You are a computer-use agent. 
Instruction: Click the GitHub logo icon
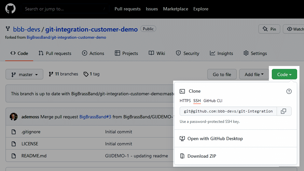click(x=10, y=9)
